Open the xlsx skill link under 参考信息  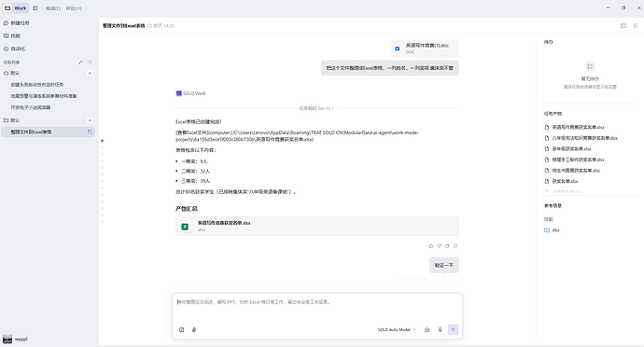[x=552, y=230]
